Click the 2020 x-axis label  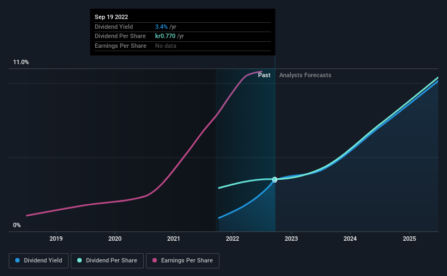click(115, 239)
